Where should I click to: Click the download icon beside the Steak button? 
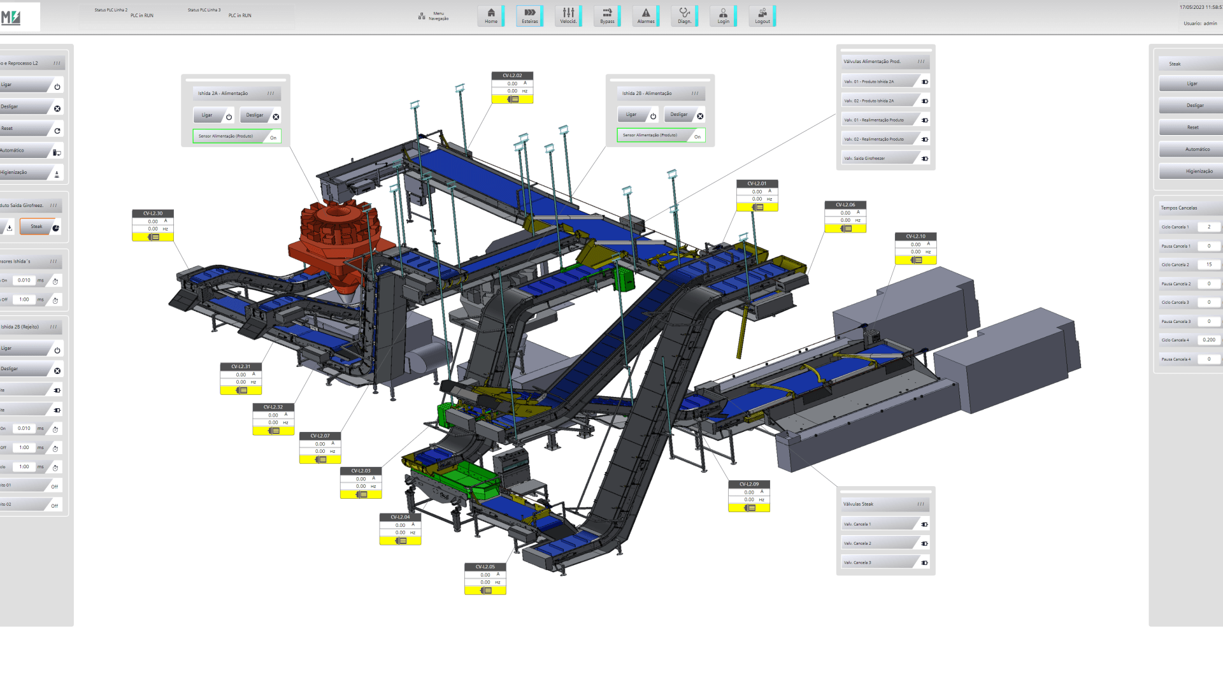tap(10, 227)
